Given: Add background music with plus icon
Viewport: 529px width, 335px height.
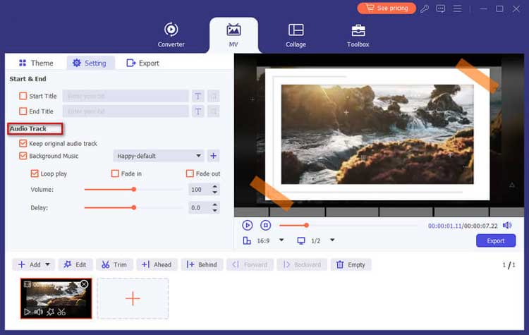Looking at the screenshot, I should click(x=213, y=156).
